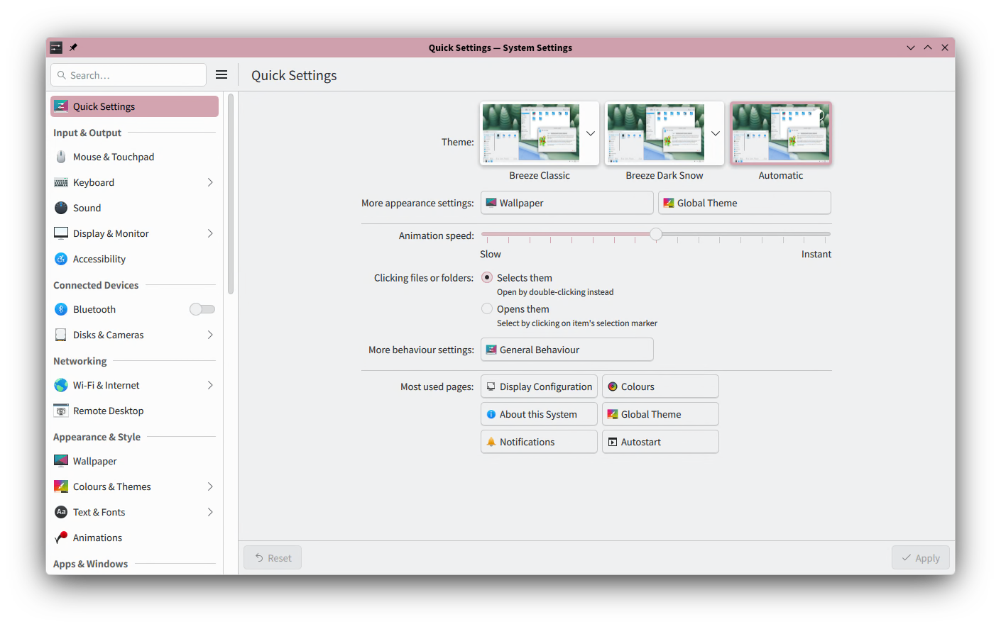Open Remote Desktop icon in sidebar
Screen dimensions: 1001x629
point(61,411)
